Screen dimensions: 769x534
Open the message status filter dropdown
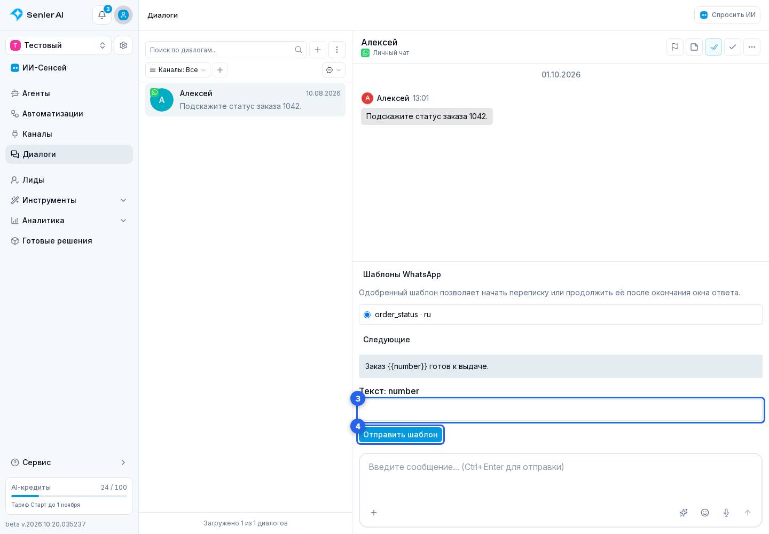(x=334, y=70)
